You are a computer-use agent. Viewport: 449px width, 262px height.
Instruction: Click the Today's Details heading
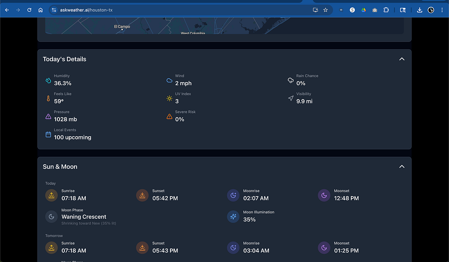(x=64, y=59)
